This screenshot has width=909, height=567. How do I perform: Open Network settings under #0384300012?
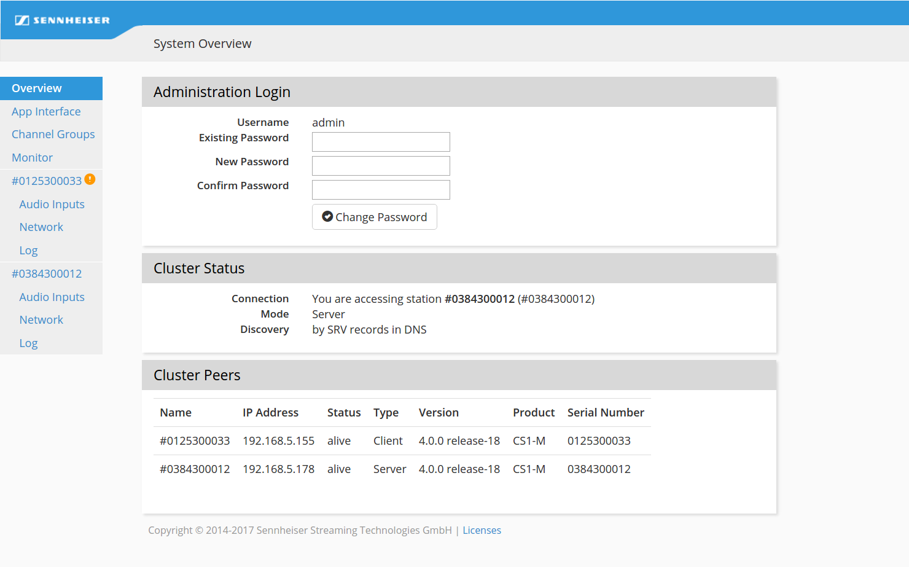(41, 320)
